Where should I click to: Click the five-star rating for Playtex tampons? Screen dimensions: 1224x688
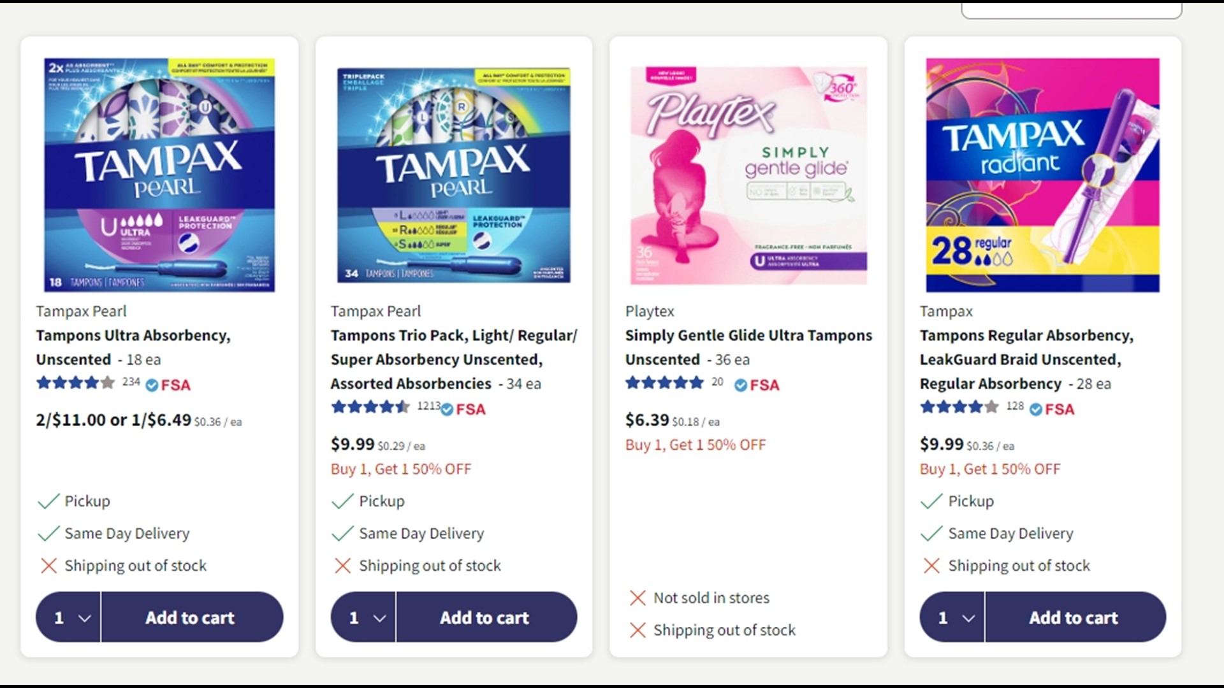(x=664, y=383)
